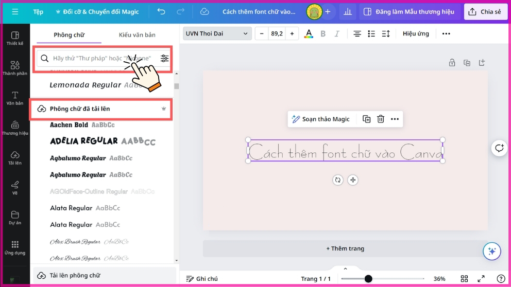
Task: Open Magic assistant sparkle button
Action: (x=492, y=251)
